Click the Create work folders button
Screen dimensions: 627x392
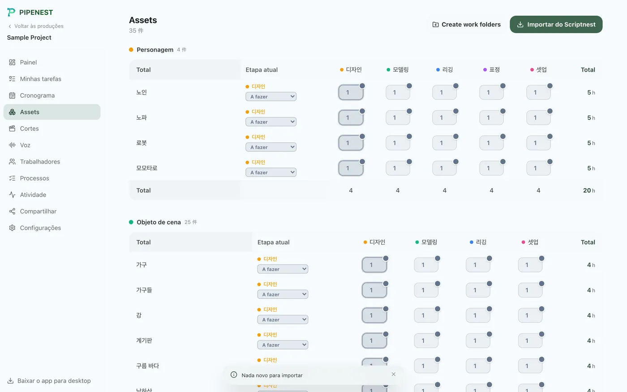coord(466,25)
